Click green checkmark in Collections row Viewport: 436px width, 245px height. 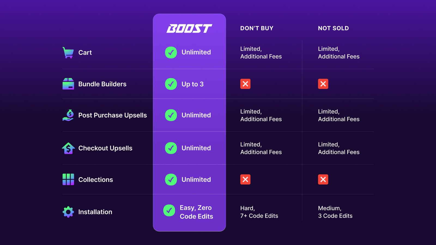tap(171, 180)
